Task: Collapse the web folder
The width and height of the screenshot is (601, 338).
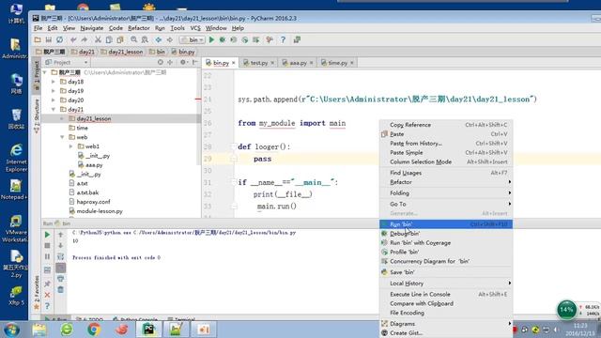Action: point(62,137)
